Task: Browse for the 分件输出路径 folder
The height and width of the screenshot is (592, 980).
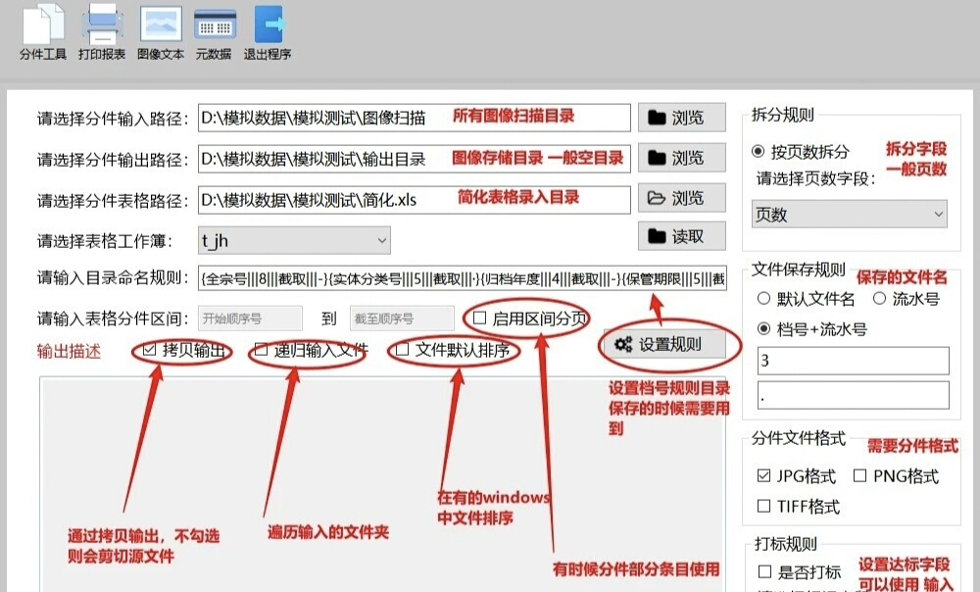Action: 682,158
